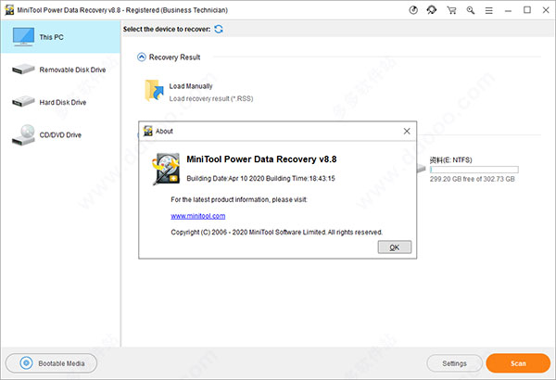Click the MiniTool app icon in title bar
Viewport: 556px width, 380px height.
pyautogui.click(x=9, y=10)
